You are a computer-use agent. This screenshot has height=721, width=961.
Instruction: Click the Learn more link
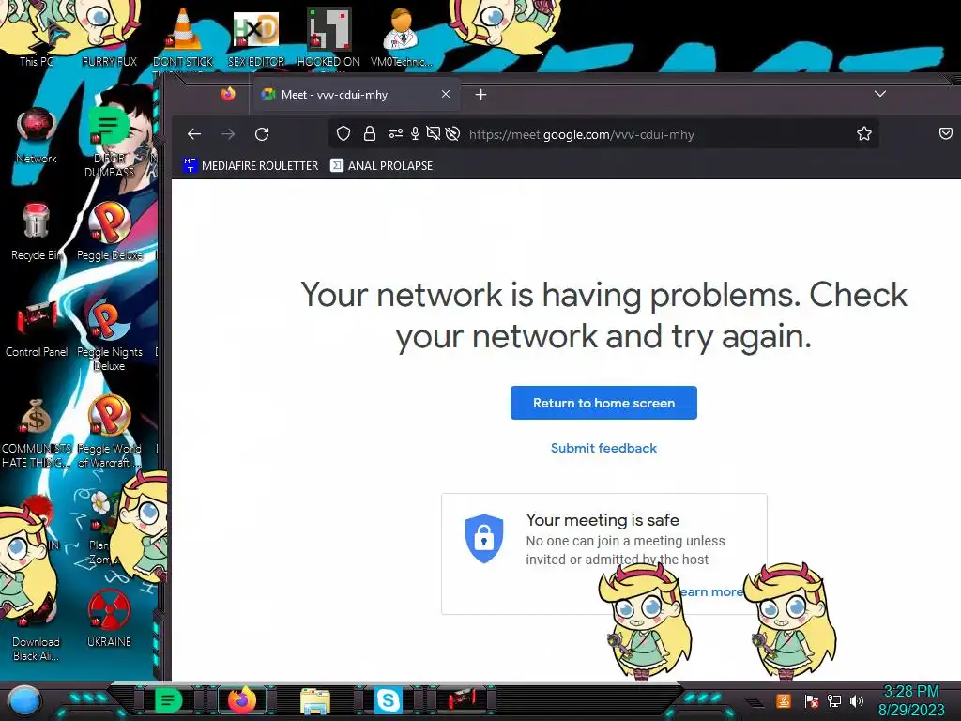tap(711, 591)
